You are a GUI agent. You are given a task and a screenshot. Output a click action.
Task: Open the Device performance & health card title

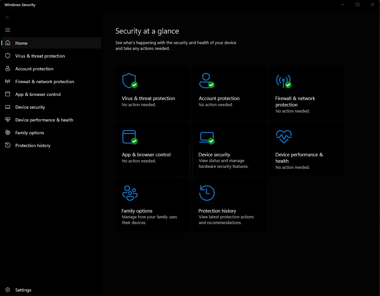coord(299,158)
